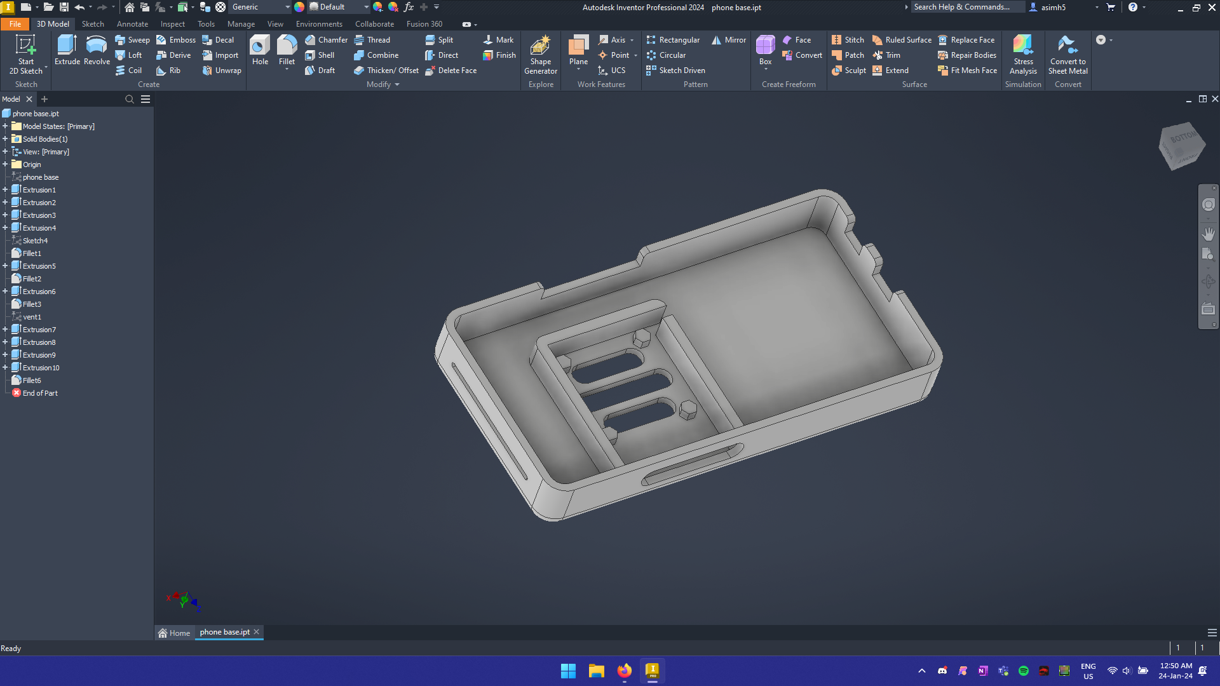Open the File menu
This screenshot has width=1220, height=686.
(x=15, y=24)
